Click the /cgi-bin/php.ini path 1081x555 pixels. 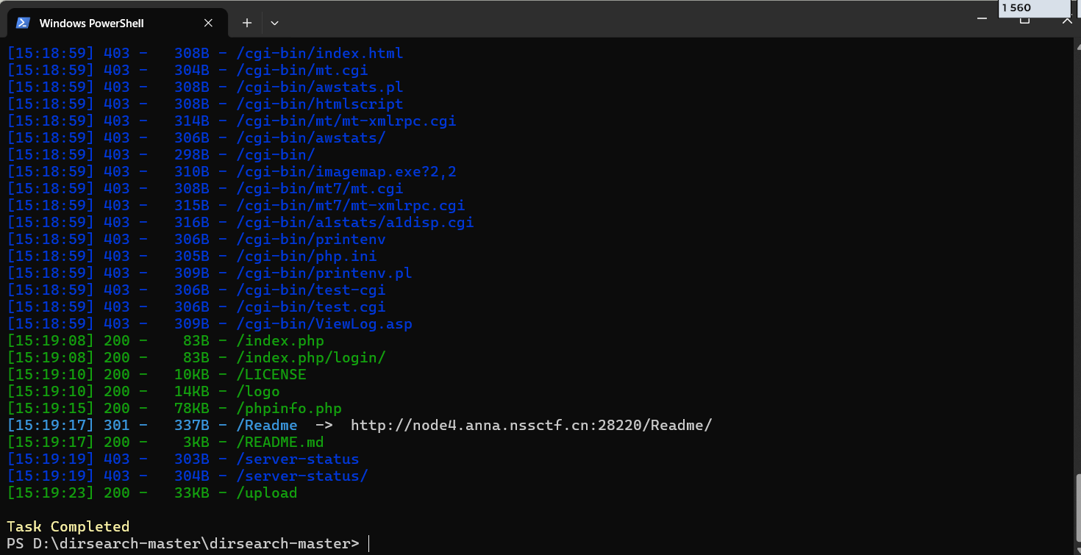pos(307,257)
